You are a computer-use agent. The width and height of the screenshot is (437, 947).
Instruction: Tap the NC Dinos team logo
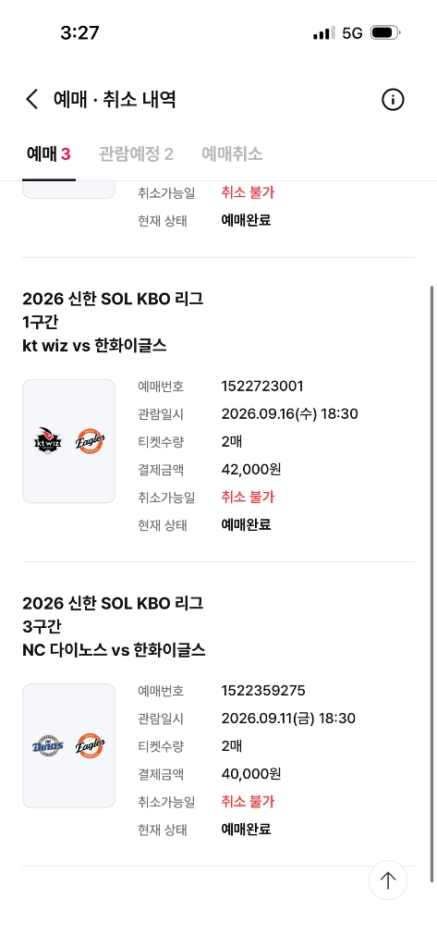tap(48, 746)
